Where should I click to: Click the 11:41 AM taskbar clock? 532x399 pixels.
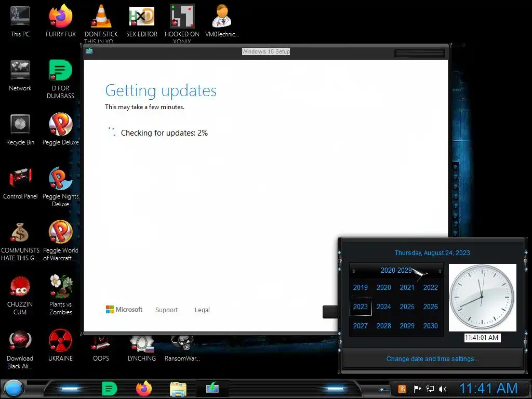click(x=488, y=388)
